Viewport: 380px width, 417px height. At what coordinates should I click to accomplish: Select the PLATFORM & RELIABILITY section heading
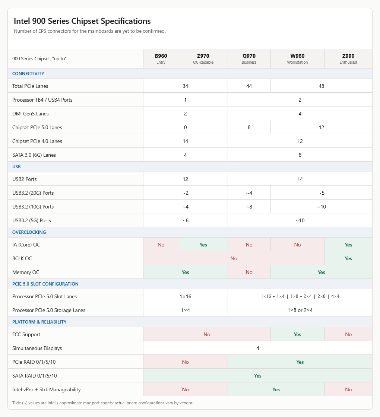click(x=39, y=322)
